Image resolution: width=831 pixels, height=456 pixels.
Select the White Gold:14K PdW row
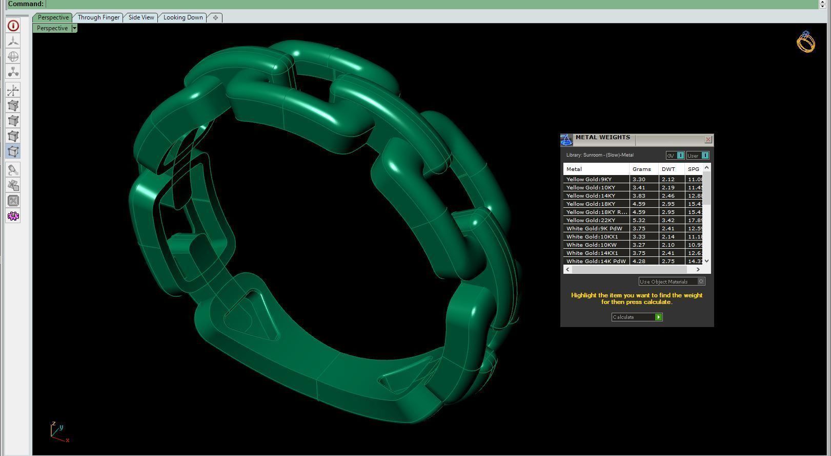pos(634,261)
